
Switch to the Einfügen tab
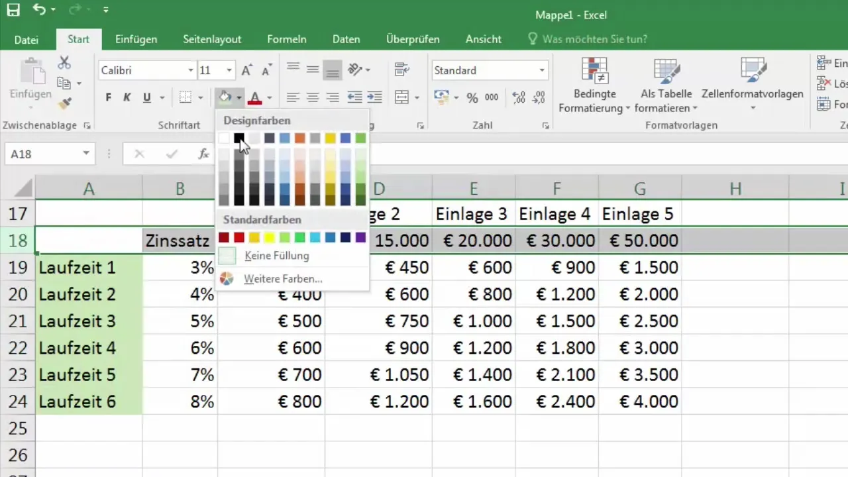pyautogui.click(x=135, y=40)
